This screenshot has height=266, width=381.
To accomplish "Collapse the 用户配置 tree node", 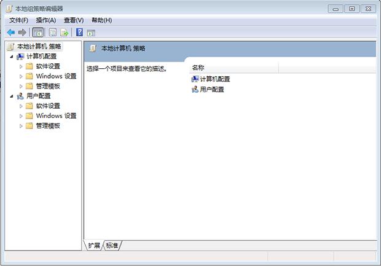I will click(x=12, y=96).
